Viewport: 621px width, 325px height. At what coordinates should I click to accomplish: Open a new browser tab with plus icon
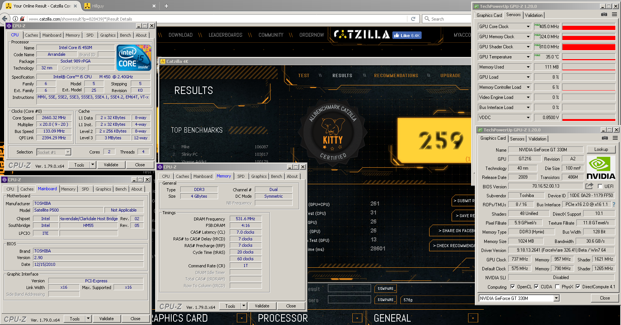pyautogui.click(x=166, y=6)
